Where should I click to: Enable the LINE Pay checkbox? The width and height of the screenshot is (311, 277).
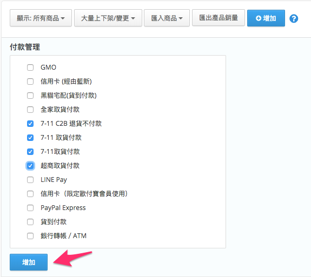(30, 180)
